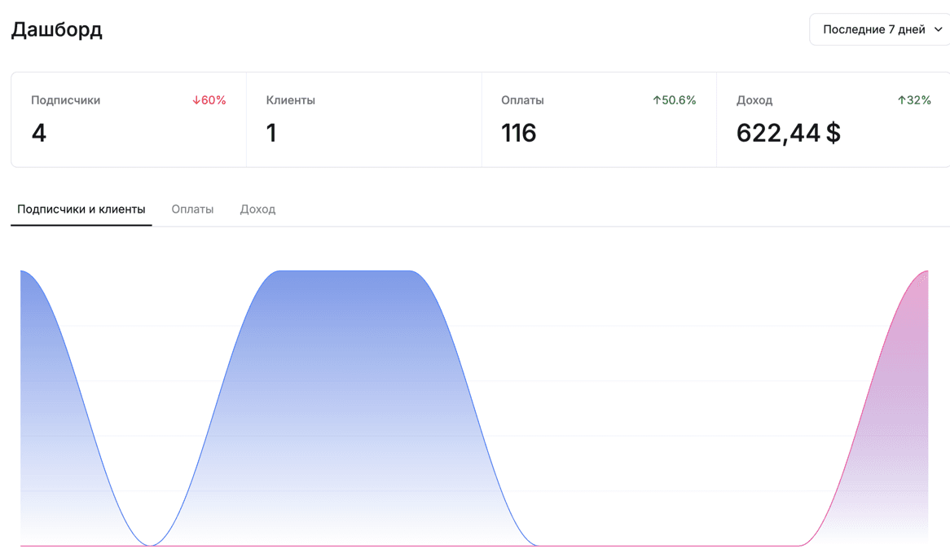Click the green up arrow 50.6% indicator
The width and height of the screenshot is (950, 558).
(674, 100)
